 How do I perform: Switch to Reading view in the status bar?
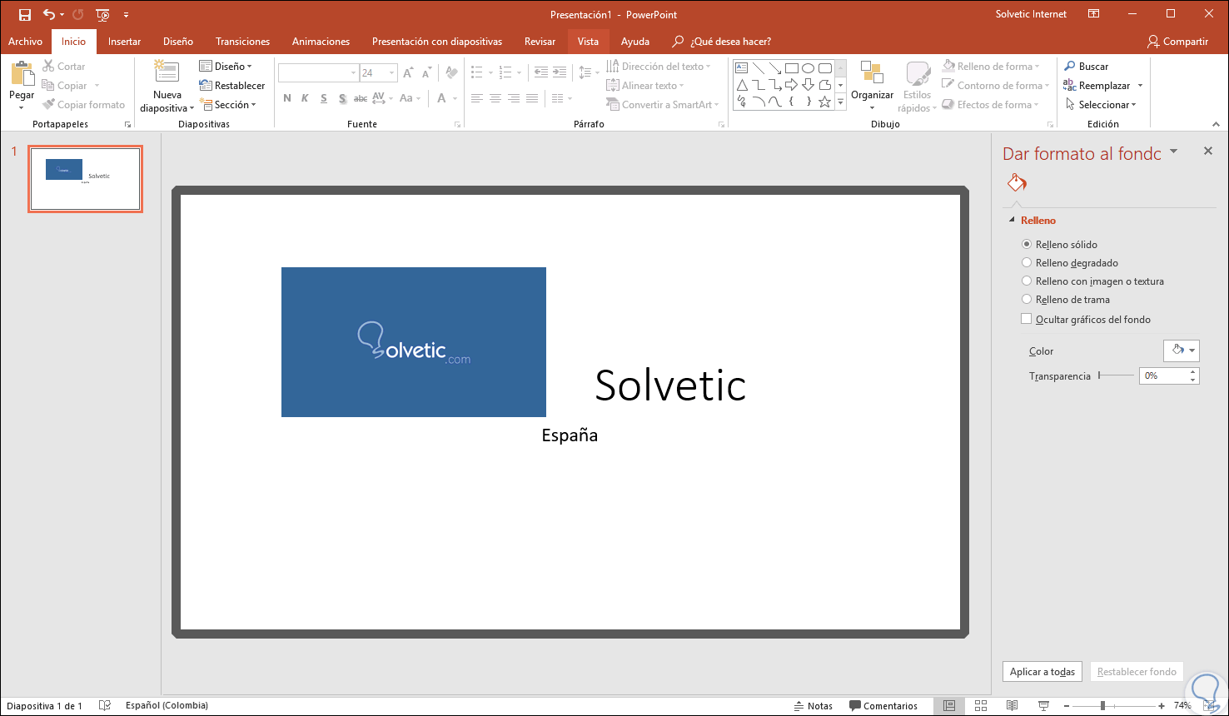click(1013, 706)
